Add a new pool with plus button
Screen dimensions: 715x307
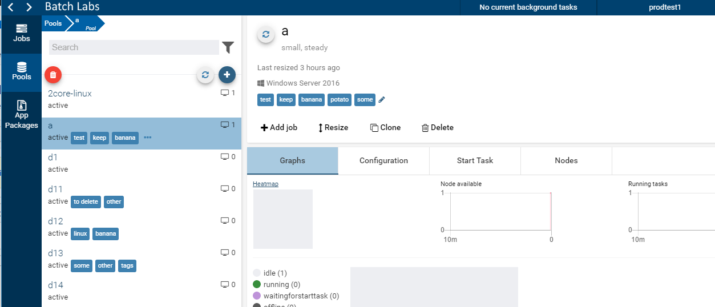point(227,75)
